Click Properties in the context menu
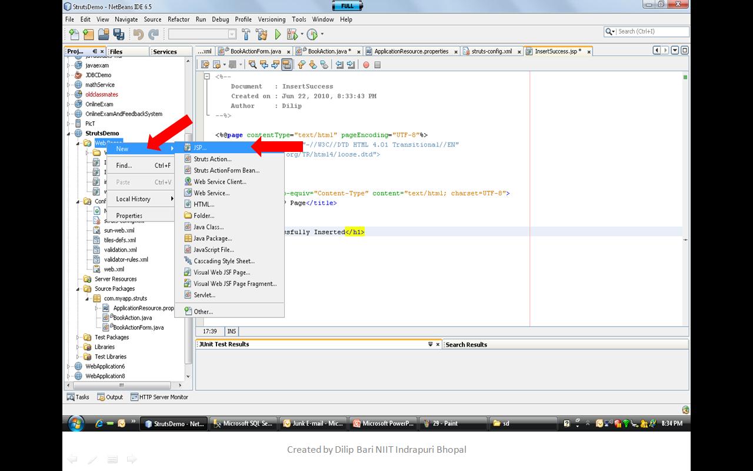Viewport: 753px width, 471px height. (130, 215)
